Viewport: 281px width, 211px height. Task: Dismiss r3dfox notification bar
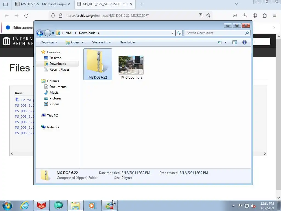pyautogui.click(x=274, y=27)
